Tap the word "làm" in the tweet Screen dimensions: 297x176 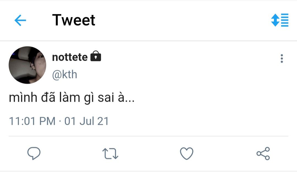click(70, 97)
